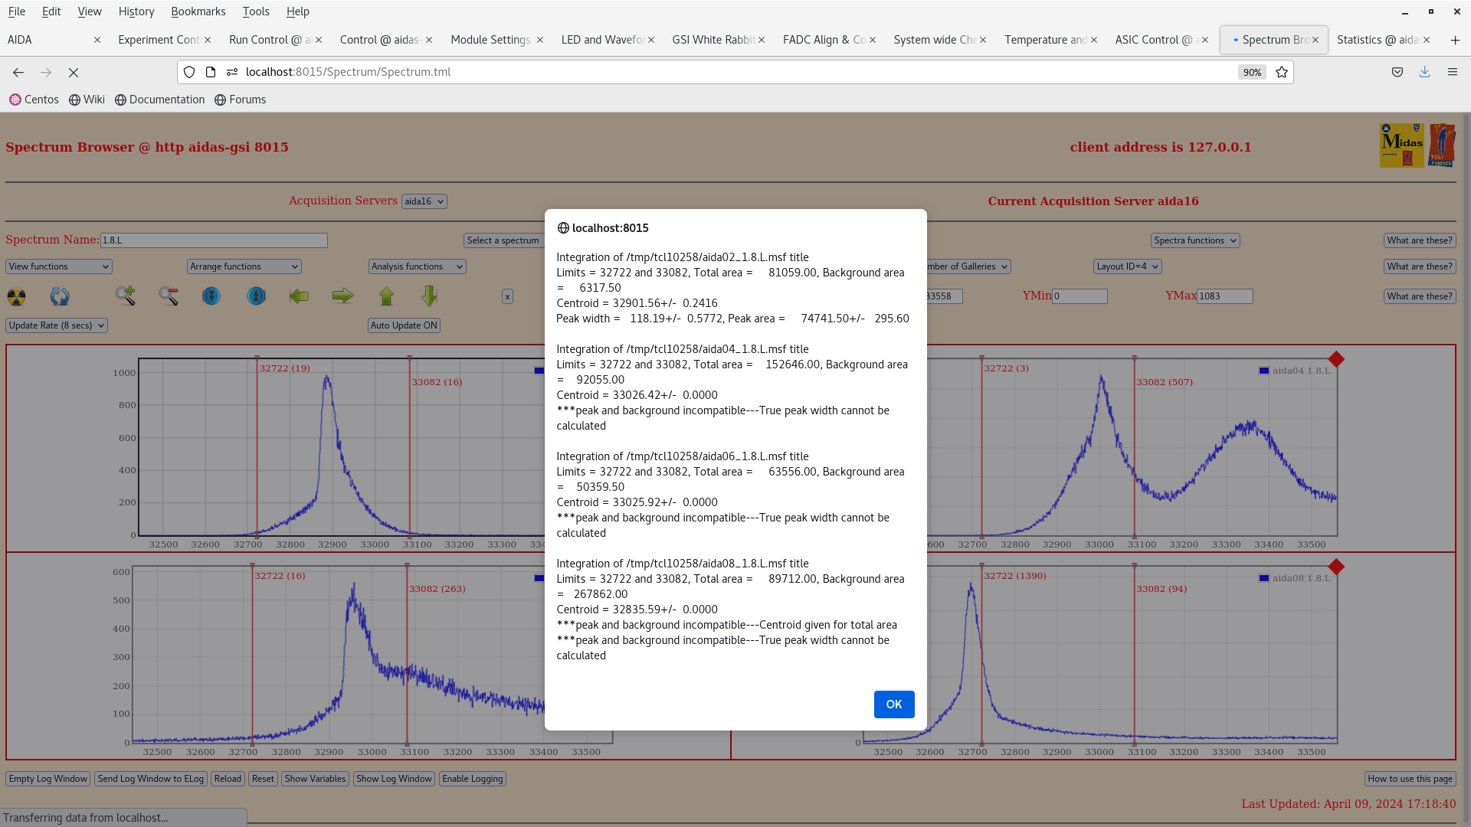Click the aida08 blue legend swatch

[1263, 578]
